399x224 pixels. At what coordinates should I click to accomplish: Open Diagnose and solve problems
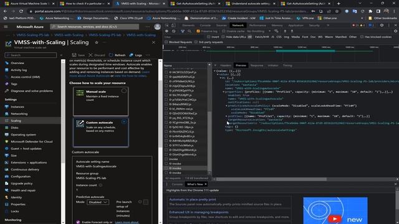[32, 91]
